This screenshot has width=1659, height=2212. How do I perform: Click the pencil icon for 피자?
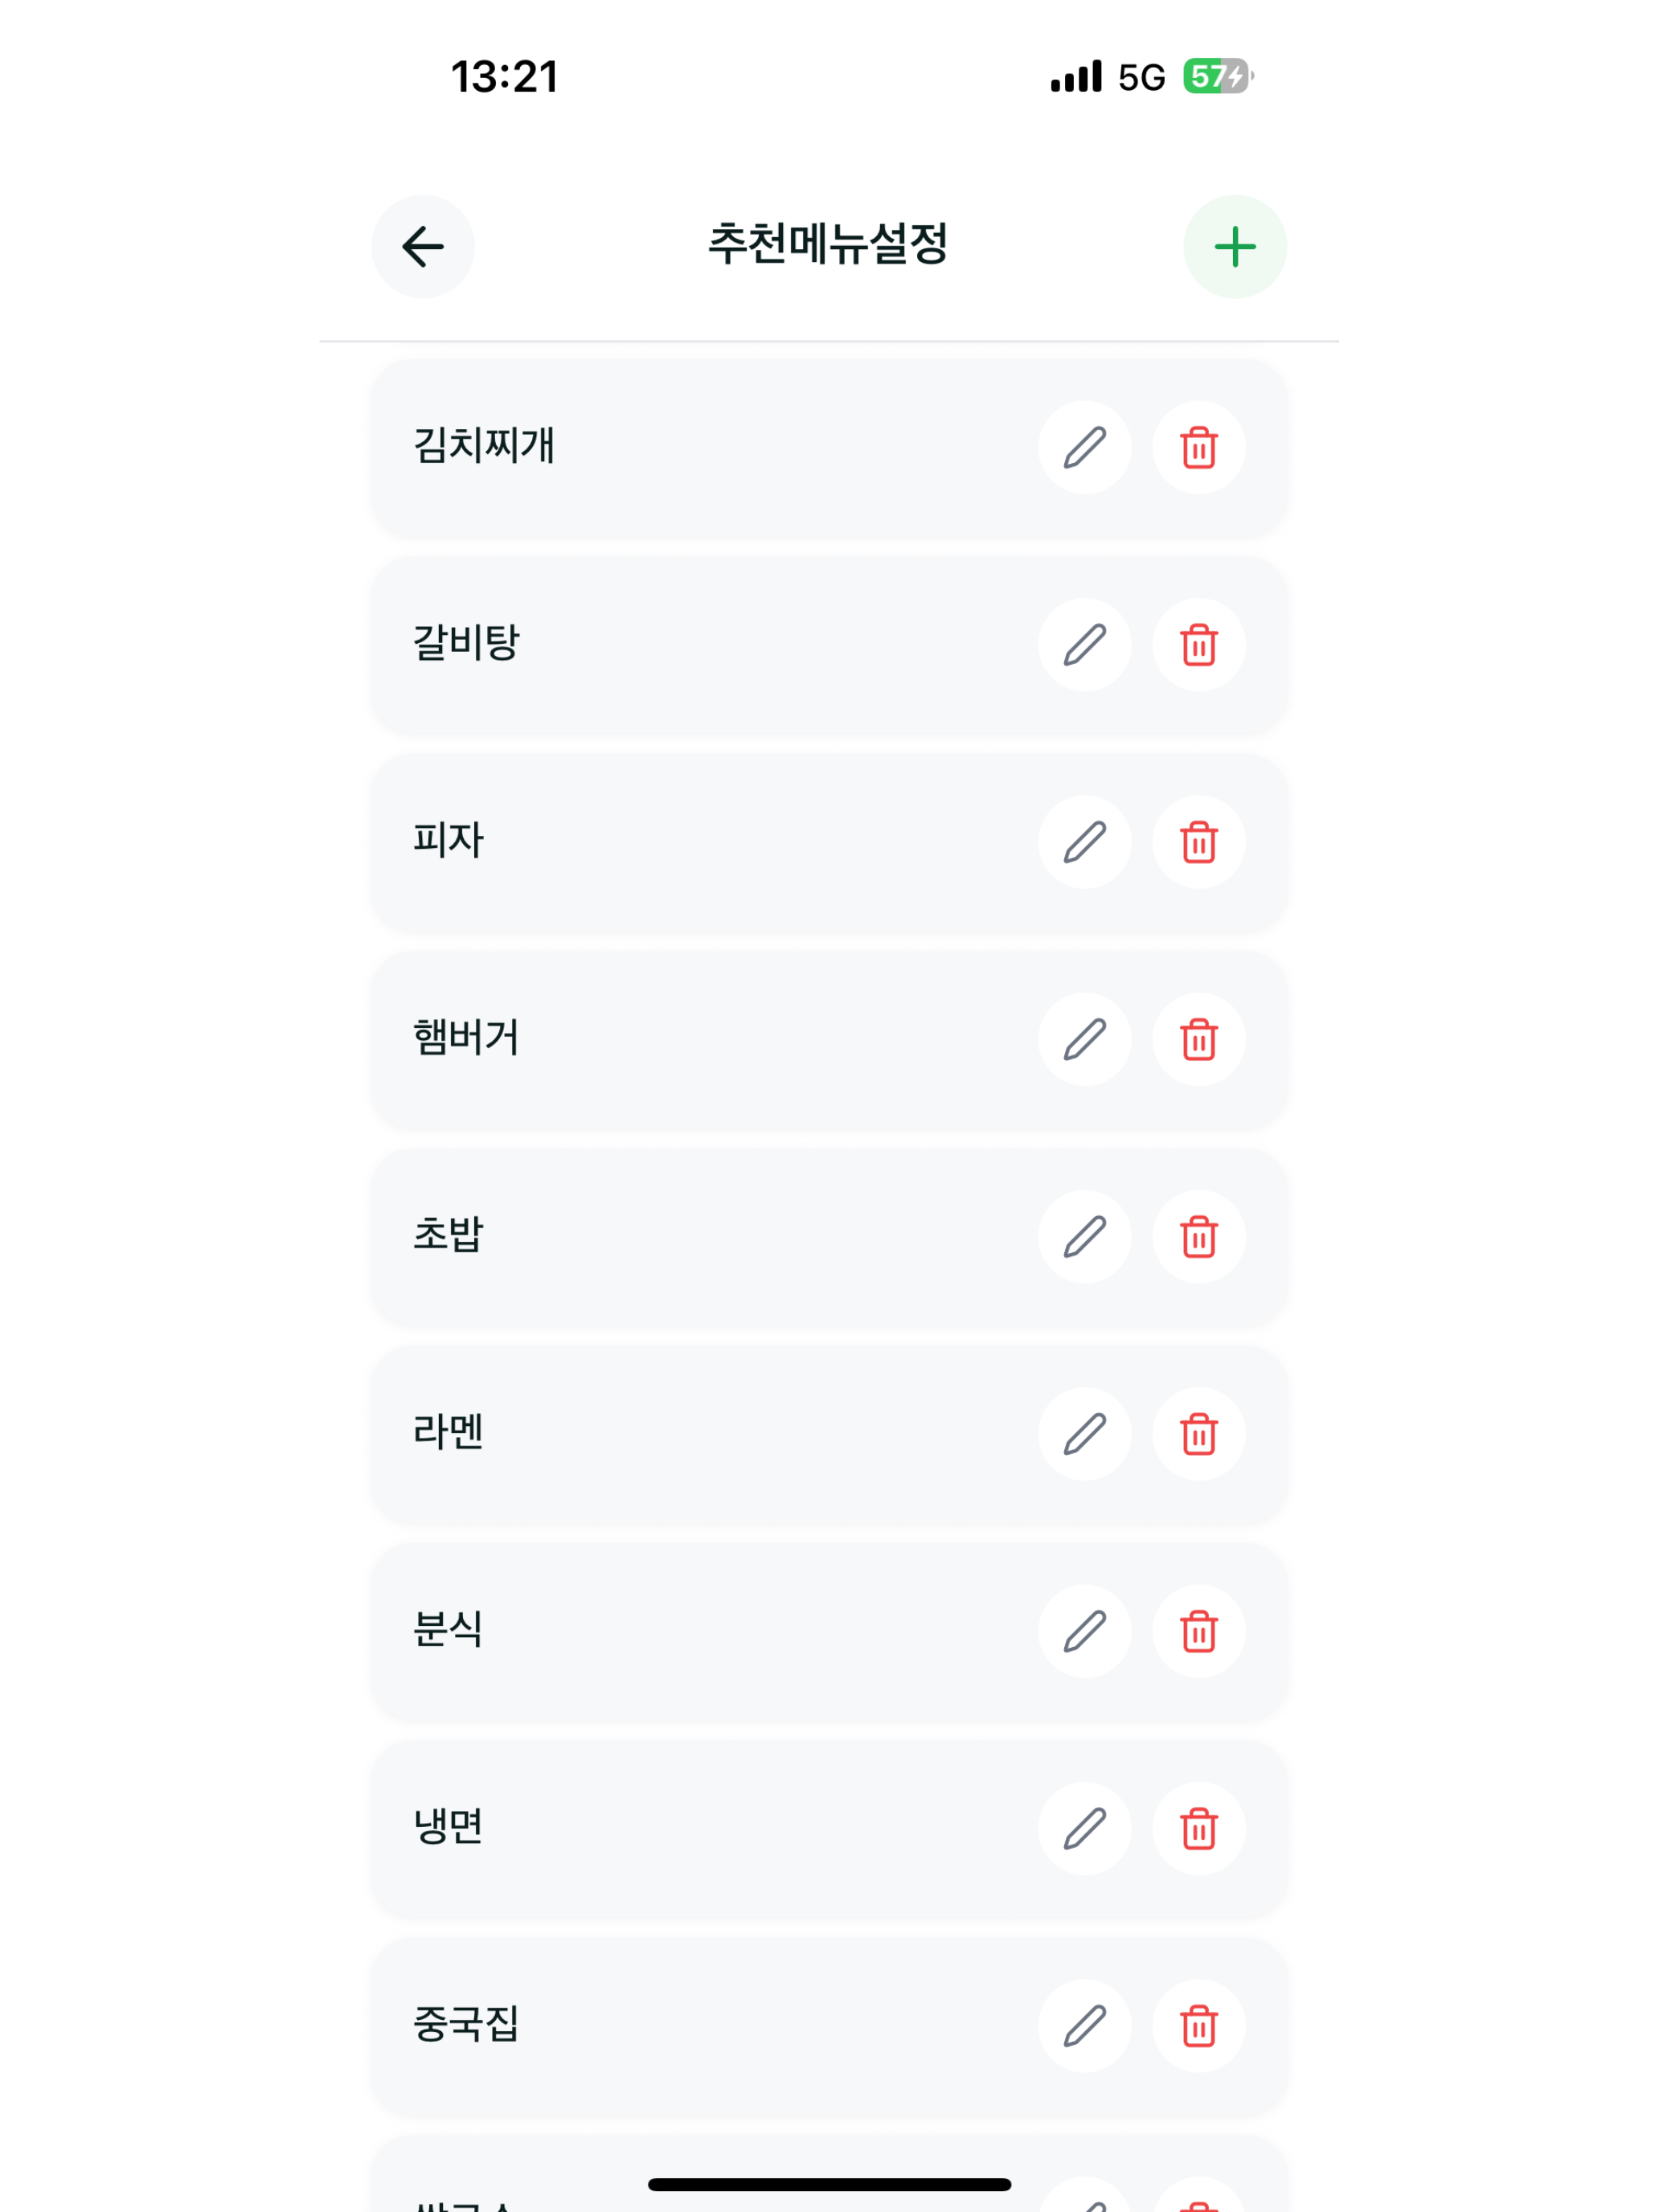(x=1085, y=842)
